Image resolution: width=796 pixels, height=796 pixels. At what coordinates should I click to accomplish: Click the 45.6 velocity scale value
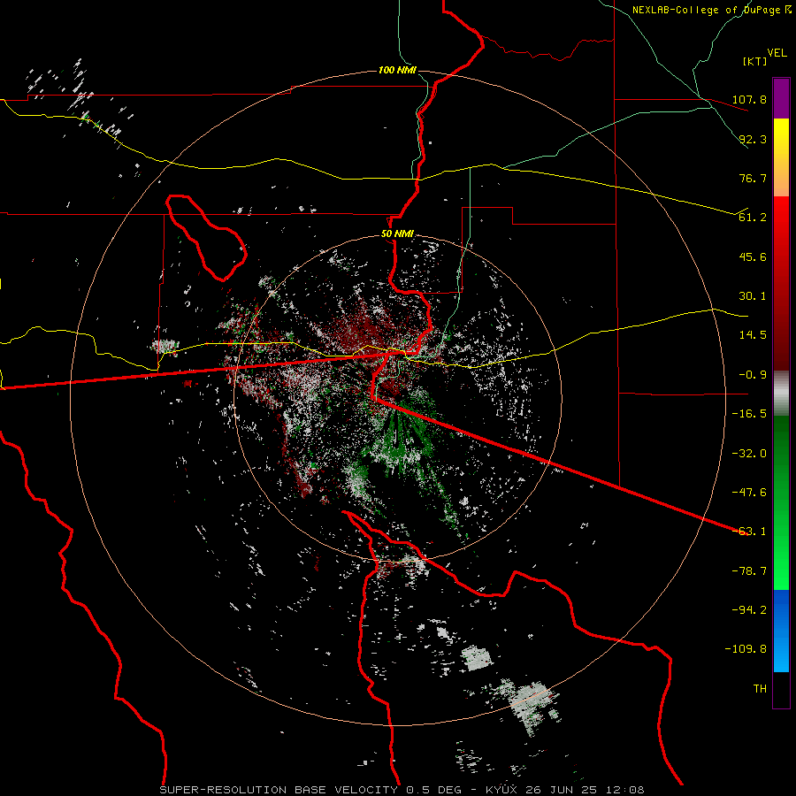coord(753,256)
